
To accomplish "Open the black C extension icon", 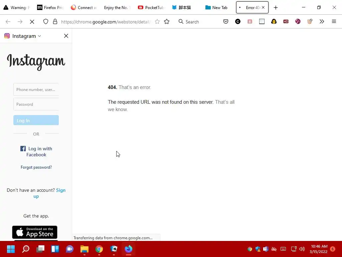I will 238,21.
